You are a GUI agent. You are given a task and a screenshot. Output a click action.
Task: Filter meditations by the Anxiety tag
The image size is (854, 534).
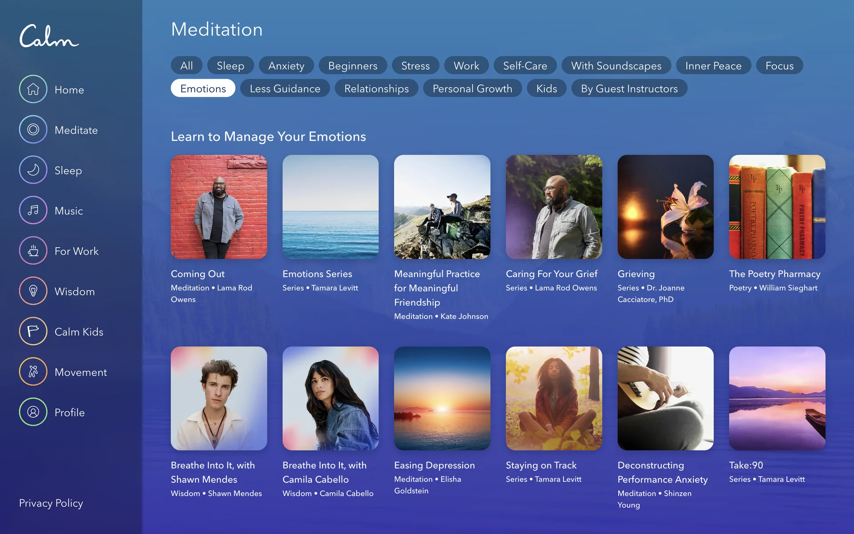[x=286, y=65]
